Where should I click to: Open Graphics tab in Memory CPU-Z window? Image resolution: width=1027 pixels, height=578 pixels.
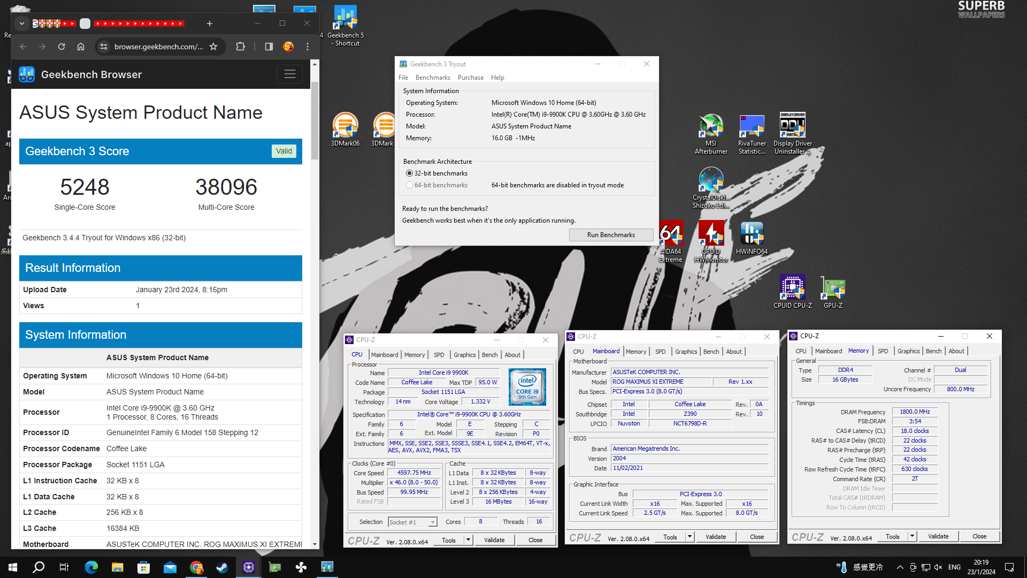tap(908, 351)
